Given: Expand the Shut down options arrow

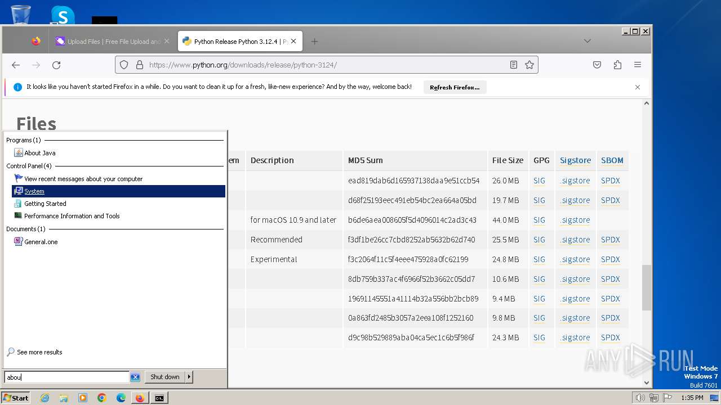Looking at the screenshot, I should click(x=189, y=377).
